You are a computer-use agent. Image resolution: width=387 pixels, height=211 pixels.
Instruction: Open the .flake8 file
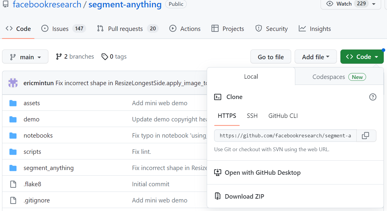click(x=32, y=184)
